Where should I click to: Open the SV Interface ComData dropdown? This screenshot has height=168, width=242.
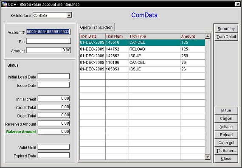click(x=69, y=15)
